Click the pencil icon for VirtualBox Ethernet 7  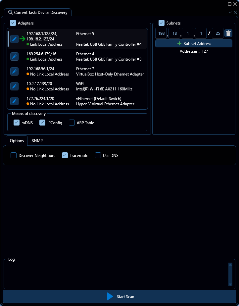[x=14, y=72]
